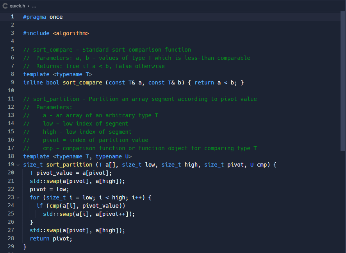Click 'a[pivot++]' expression on line 25
This screenshot has height=253, width=346.
pyautogui.click(x=112, y=214)
